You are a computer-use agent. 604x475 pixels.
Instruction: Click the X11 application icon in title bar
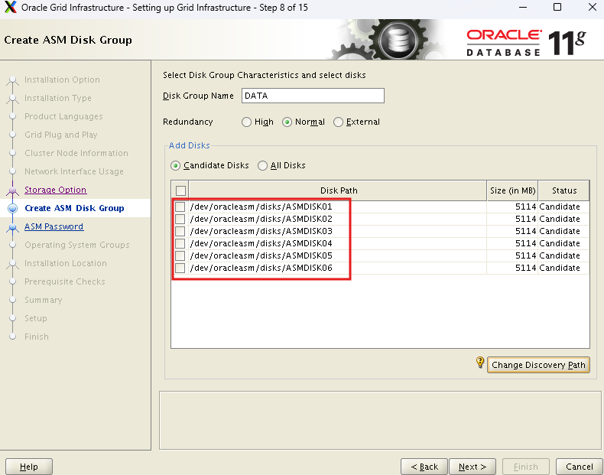pos(11,8)
